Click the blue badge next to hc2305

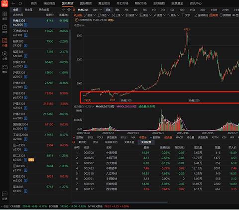[x=26, y=25]
